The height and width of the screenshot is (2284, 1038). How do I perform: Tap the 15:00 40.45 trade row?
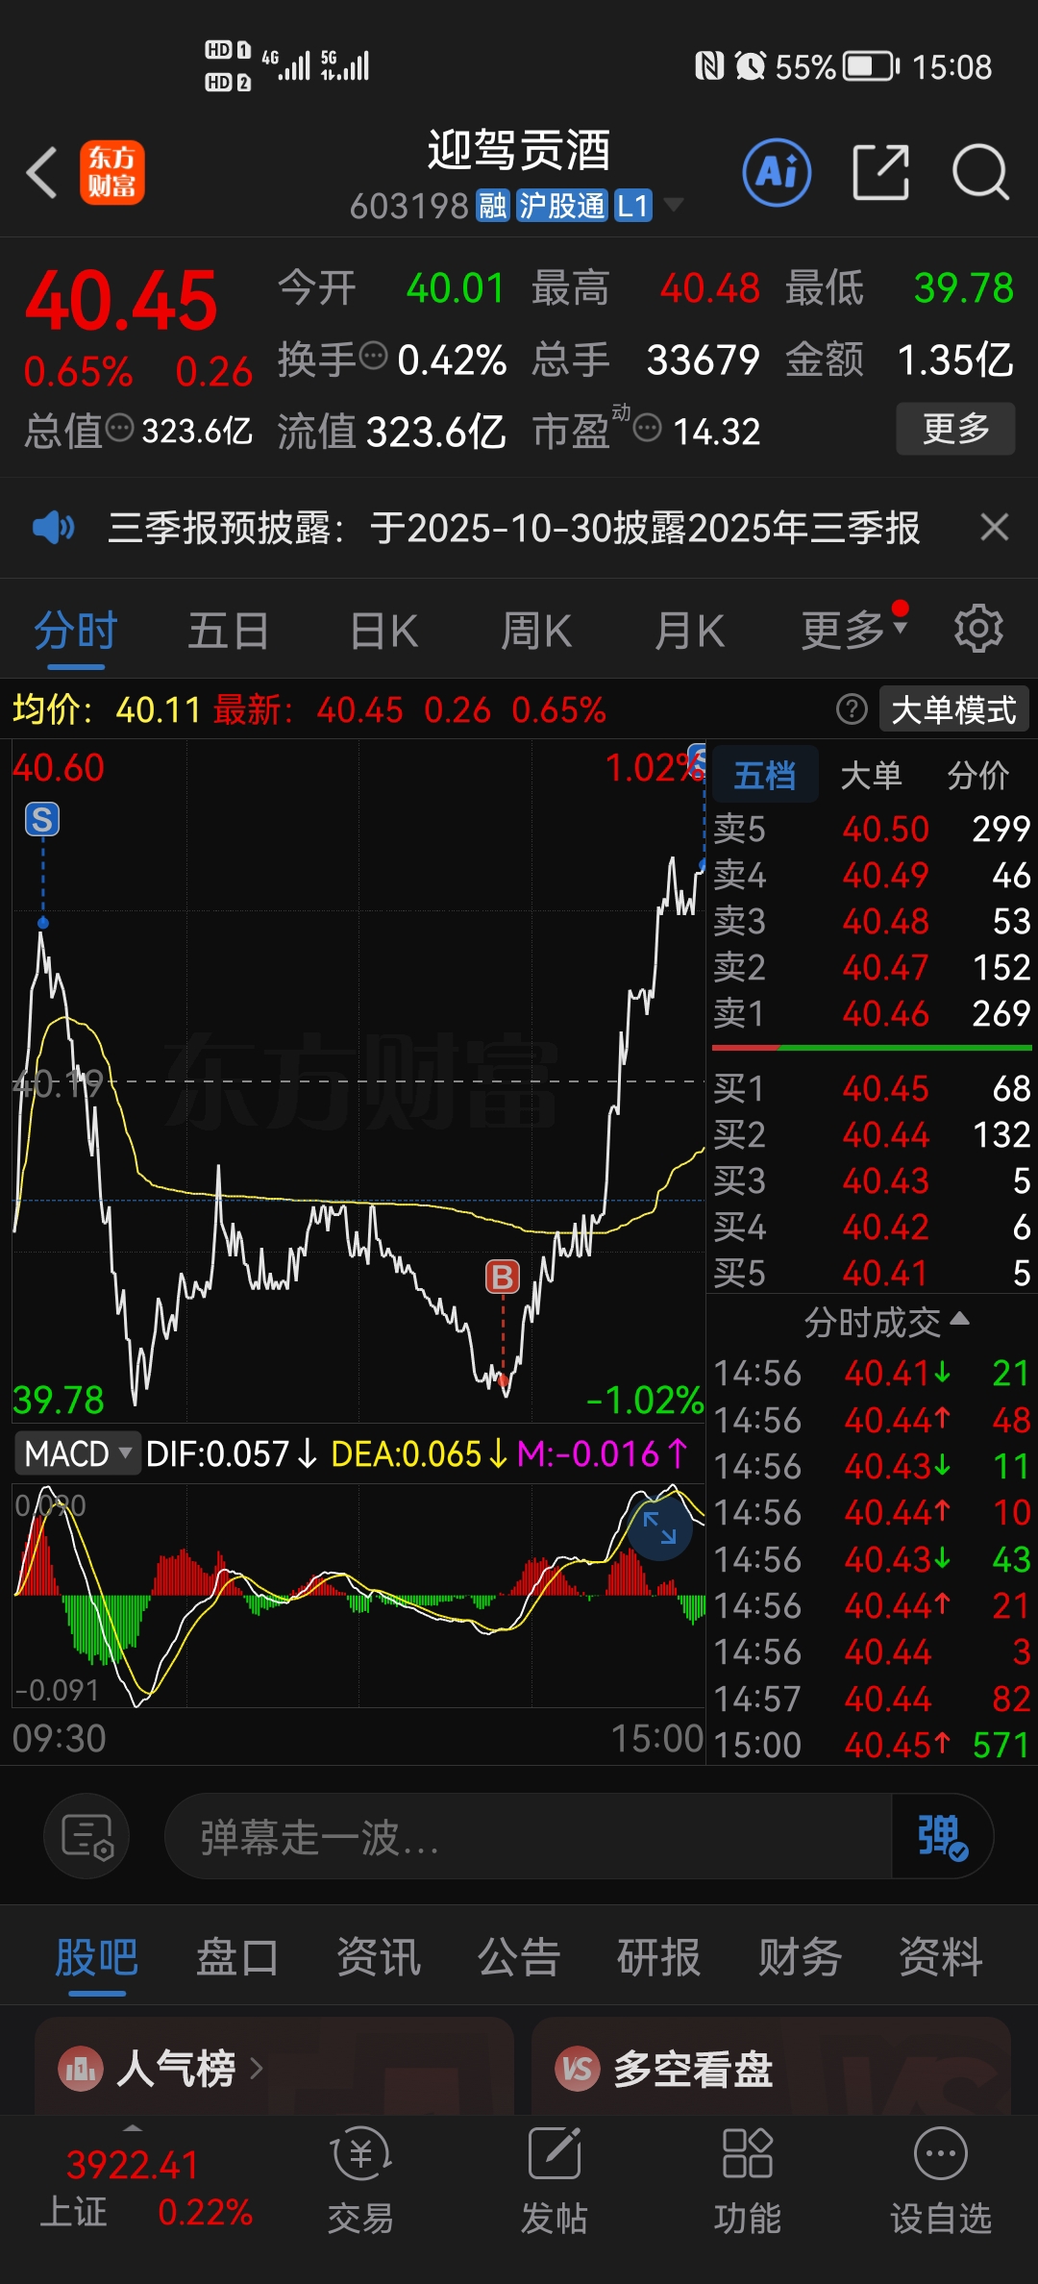pos(872,1745)
